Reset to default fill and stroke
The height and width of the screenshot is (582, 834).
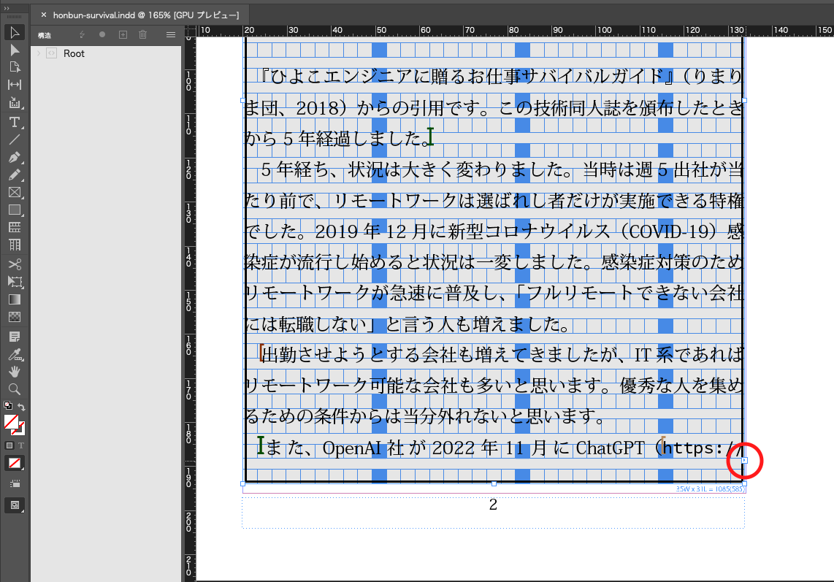[x=8, y=405]
